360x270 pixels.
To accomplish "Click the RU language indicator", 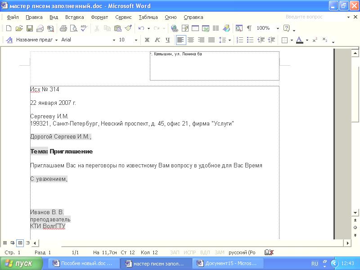I will pos(315,264).
